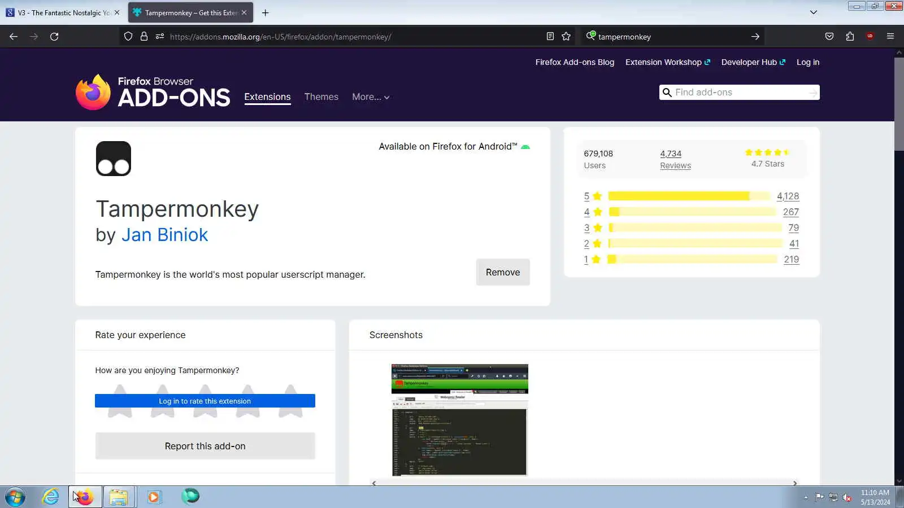Open Firefox application hamburger menu

890,37
